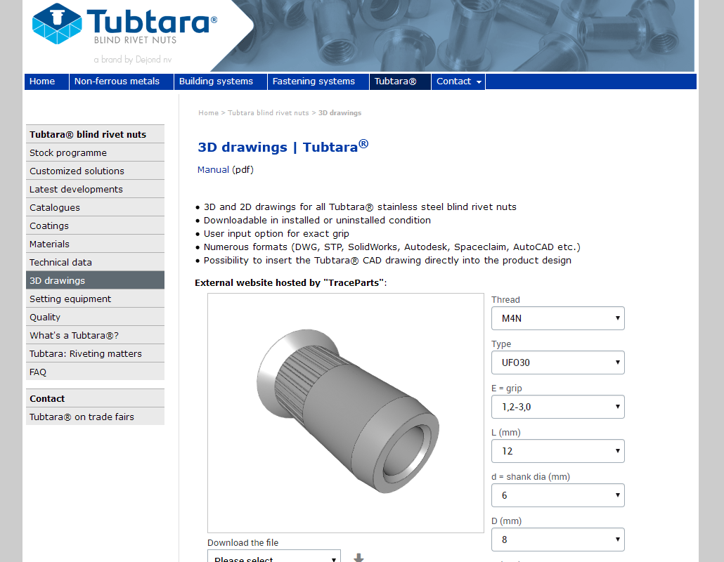Open the D (mm) dropdown
This screenshot has width=724, height=562.
click(557, 540)
